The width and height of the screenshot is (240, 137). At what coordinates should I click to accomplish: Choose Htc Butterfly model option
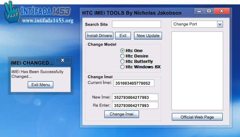click(x=122, y=61)
